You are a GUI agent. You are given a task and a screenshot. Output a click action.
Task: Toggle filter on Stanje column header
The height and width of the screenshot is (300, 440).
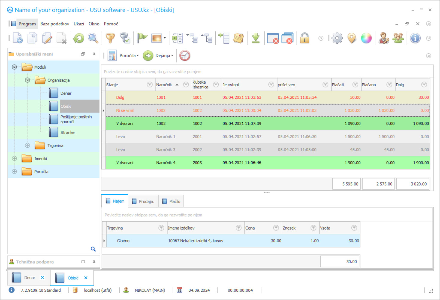150,85
